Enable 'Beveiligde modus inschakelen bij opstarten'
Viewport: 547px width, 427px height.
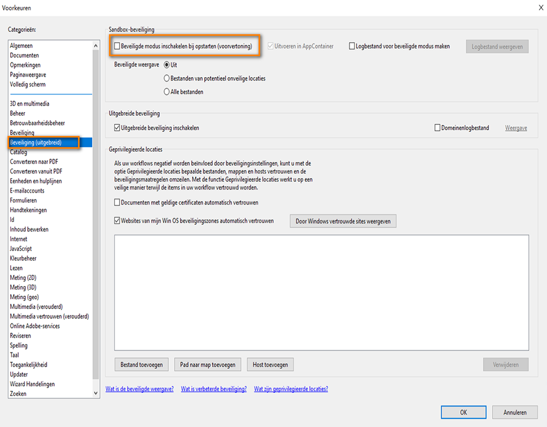pyautogui.click(x=117, y=46)
